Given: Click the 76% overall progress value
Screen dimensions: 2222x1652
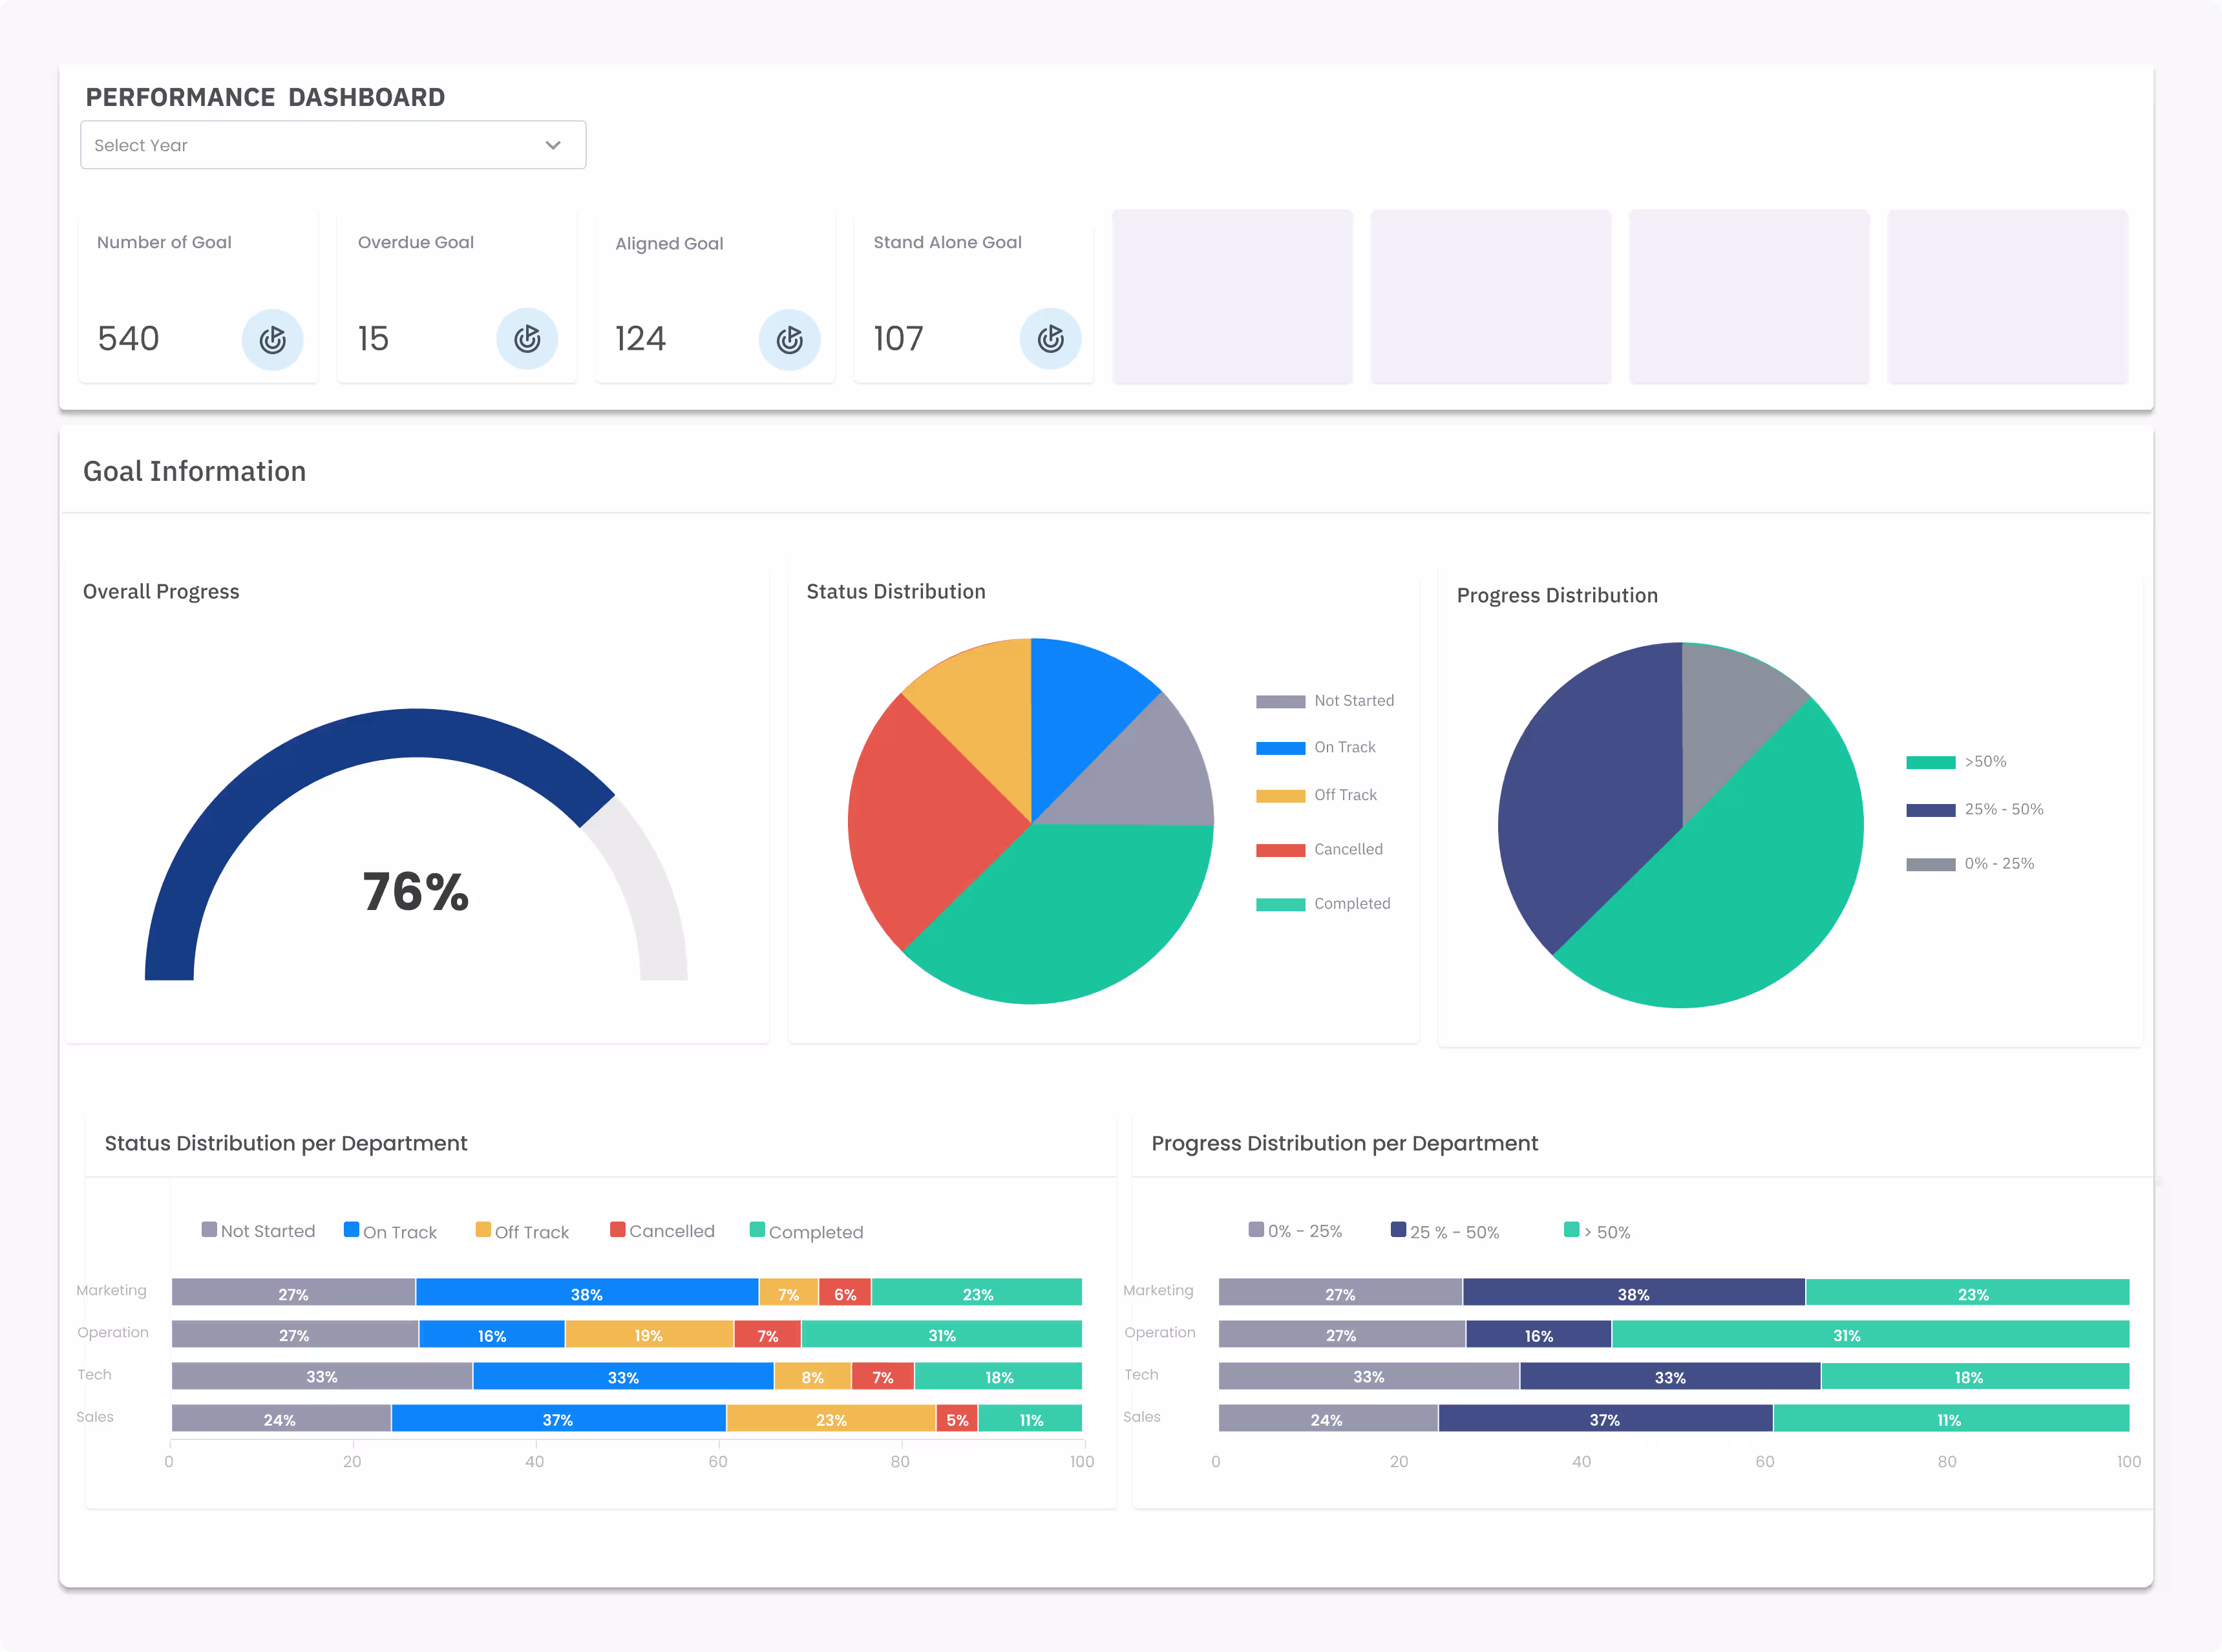Looking at the screenshot, I should [x=416, y=891].
